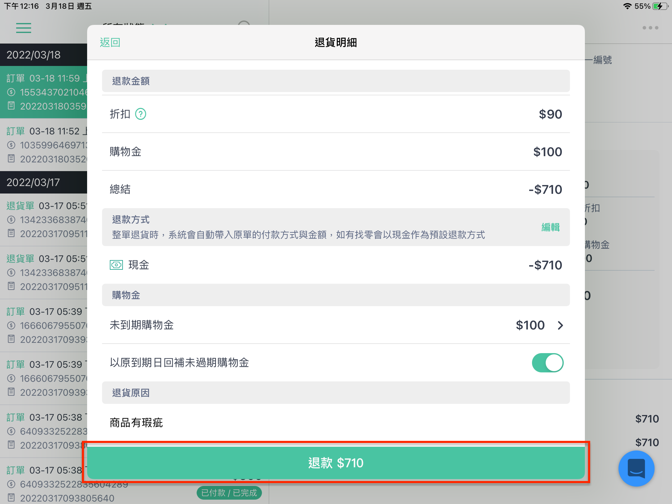Toggle 以原到期日回補未過期購物金 switch off
Viewport: 672px width, 504px height.
coord(548,363)
